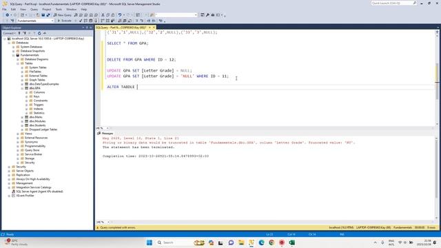Image resolution: width=441 pixels, height=248 pixels.
Task: Click the Parse checkmark icon beside Execute
Action: (81, 21)
